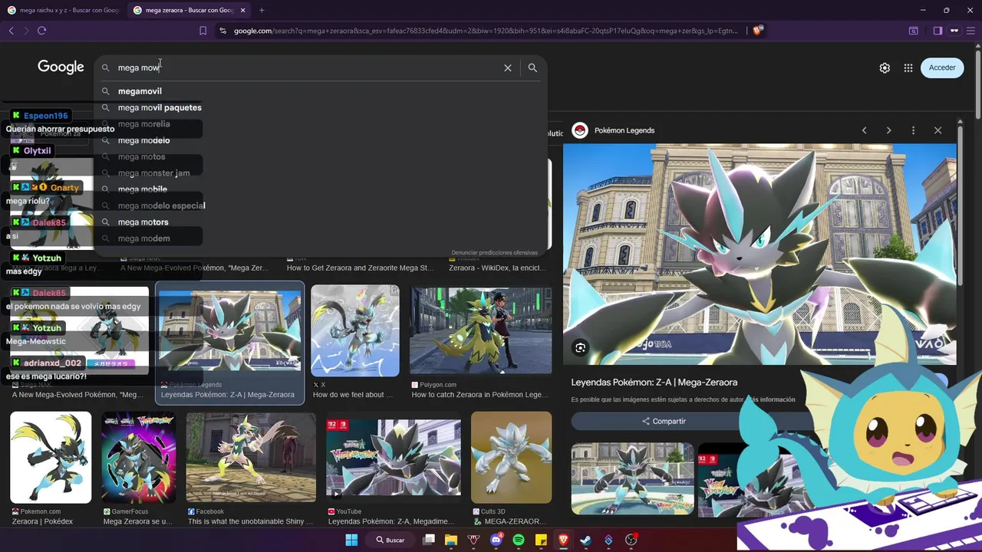Open the Cults 3D MEGA-ZERAORA image
Viewport: 982px width, 552px height.
[511, 458]
